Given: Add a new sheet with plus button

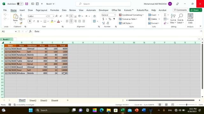Looking at the screenshot, I should tap(68, 100).
